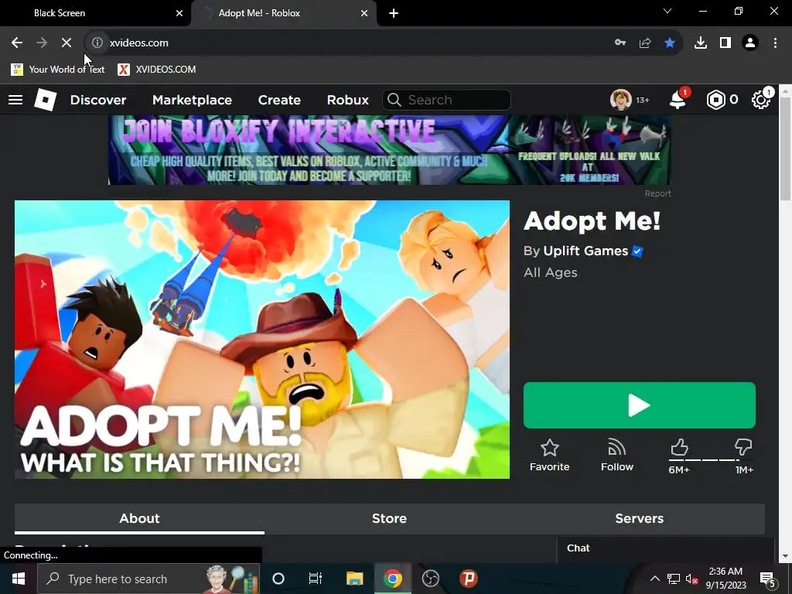Expand the Chat panel
Screen dimensions: 792x594
point(666,548)
